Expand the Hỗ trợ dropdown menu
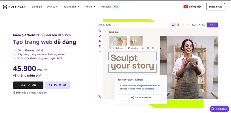 (x=90, y=7)
